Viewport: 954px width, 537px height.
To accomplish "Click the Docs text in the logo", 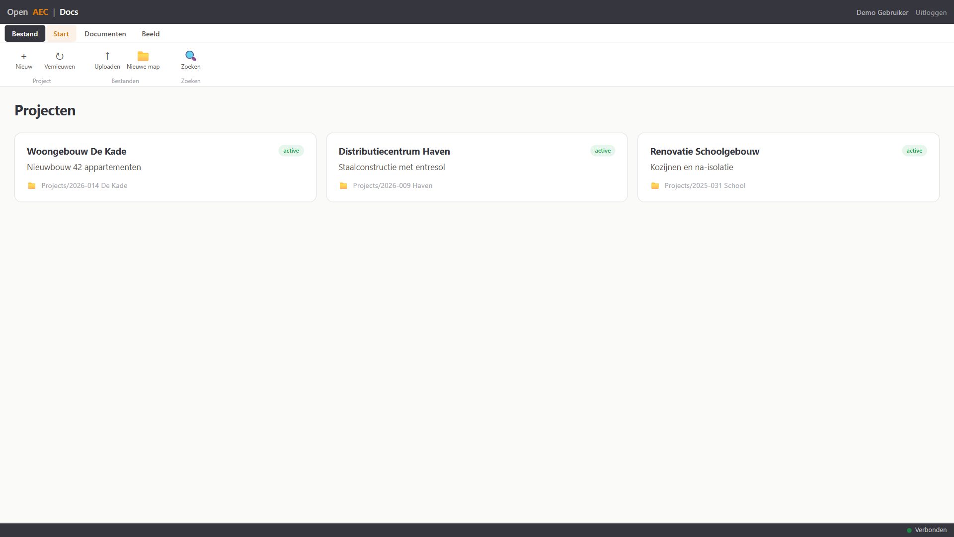I will [69, 12].
